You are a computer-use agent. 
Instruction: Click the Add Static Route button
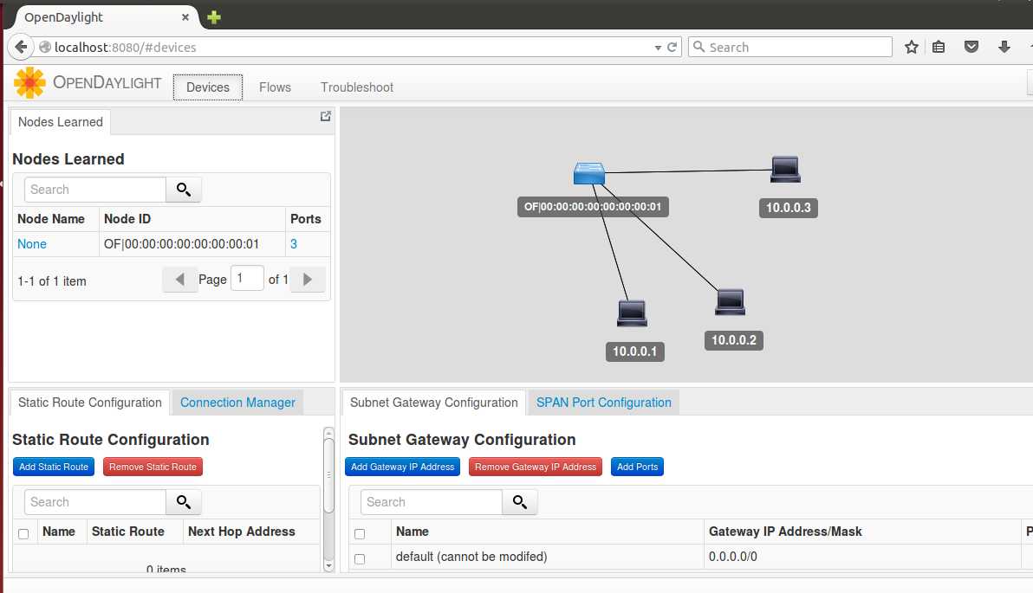click(54, 467)
